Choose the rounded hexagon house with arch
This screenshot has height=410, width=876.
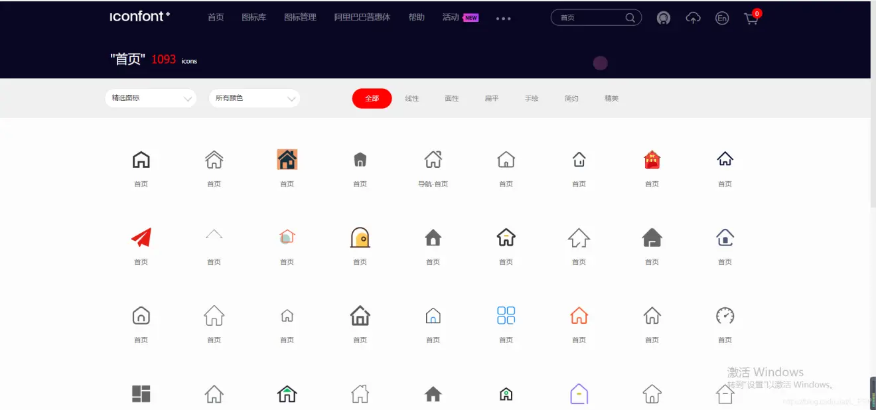tap(141, 315)
